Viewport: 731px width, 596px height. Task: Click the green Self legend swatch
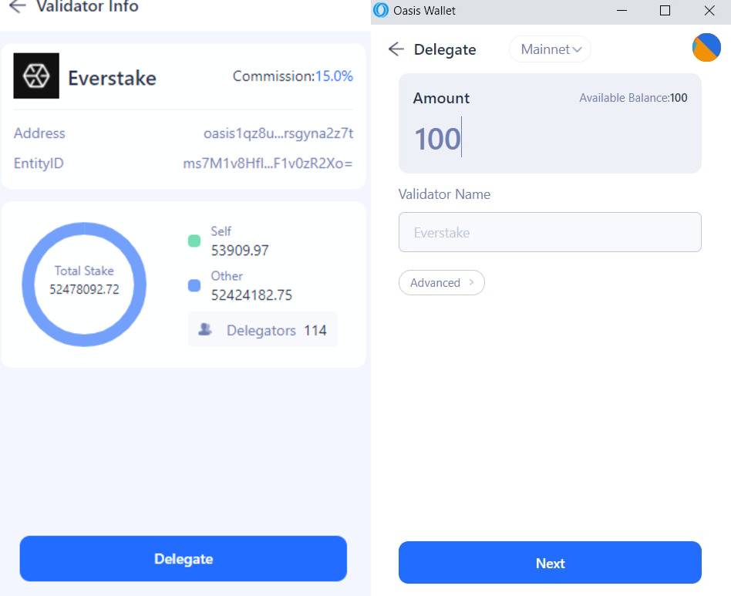[194, 241]
